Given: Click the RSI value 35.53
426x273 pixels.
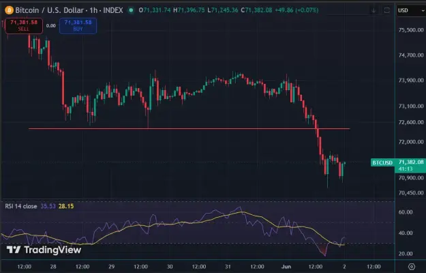Looking at the screenshot, I should coord(48,206).
